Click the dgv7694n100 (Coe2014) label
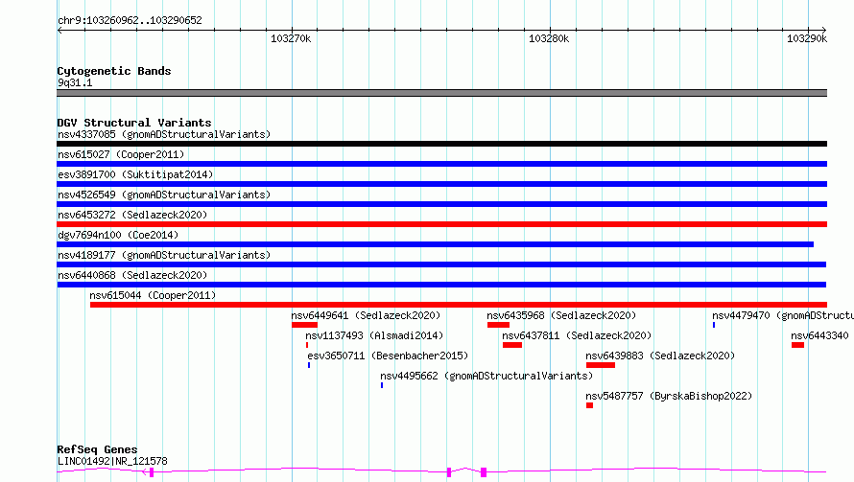The width and height of the screenshot is (854, 482). (x=118, y=235)
